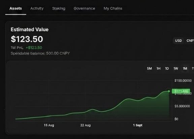This screenshot has width=194, height=139.
Task: Click the +$123.50 PnL value
Action: point(34,48)
